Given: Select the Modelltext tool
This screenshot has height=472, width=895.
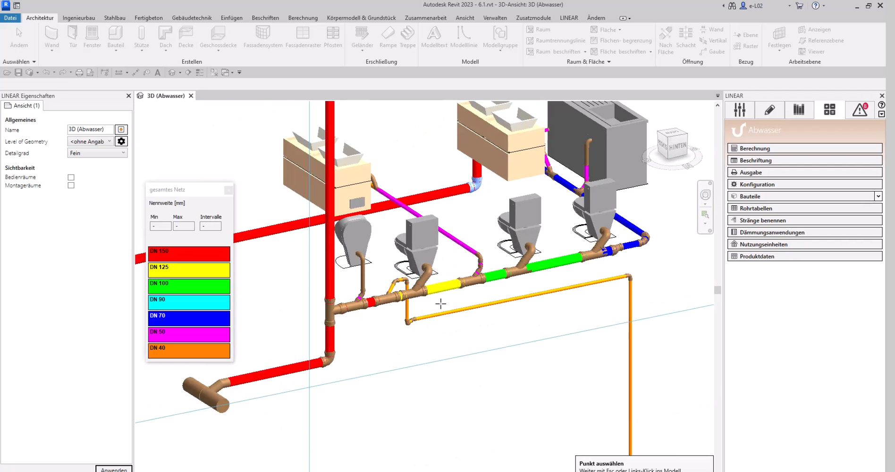Looking at the screenshot, I should 434,37.
